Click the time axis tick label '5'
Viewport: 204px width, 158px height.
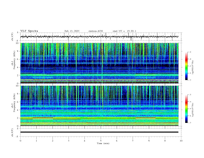(101, 141)
